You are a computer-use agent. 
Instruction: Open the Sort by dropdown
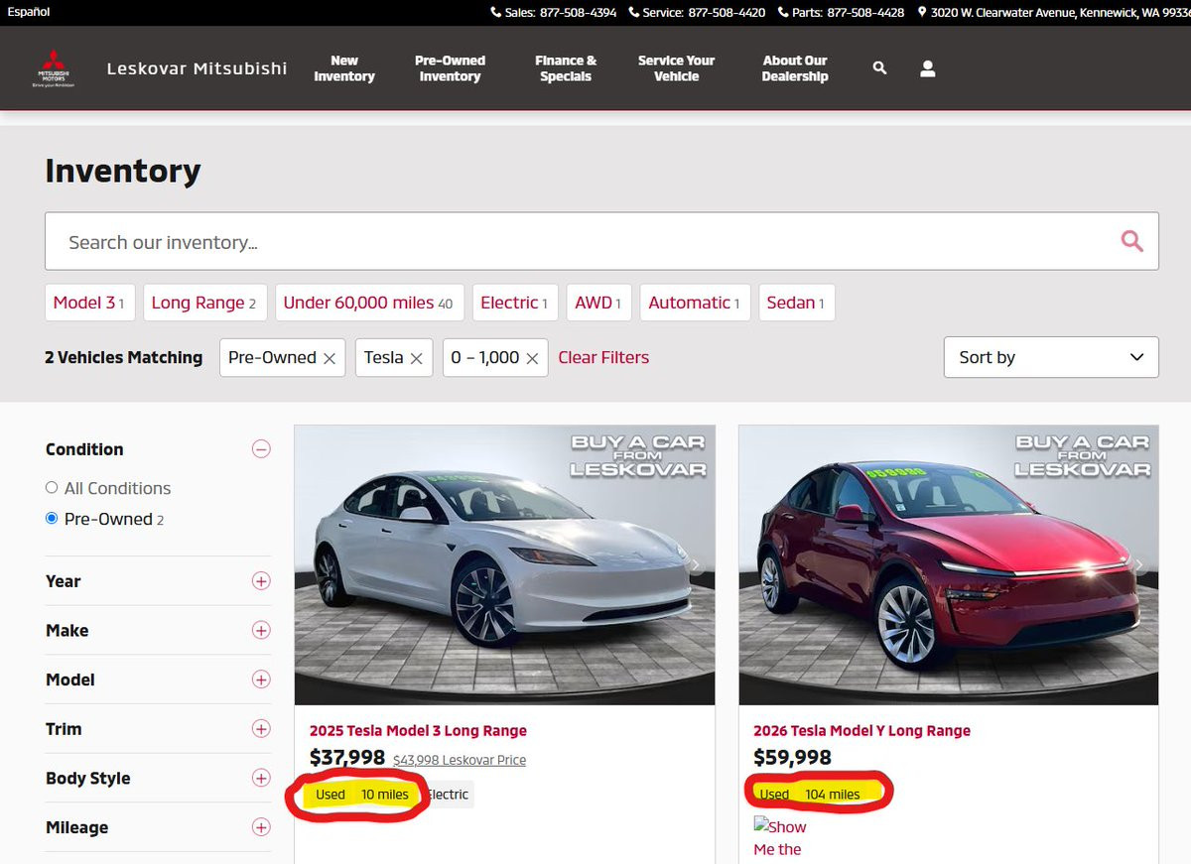pos(1051,357)
